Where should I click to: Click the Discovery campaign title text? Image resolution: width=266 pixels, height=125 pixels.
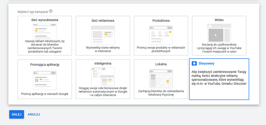pyautogui.click(x=206, y=63)
